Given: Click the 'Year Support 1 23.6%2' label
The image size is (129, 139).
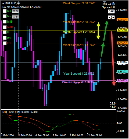Looking at the screenshot, I should tap(79, 74).
